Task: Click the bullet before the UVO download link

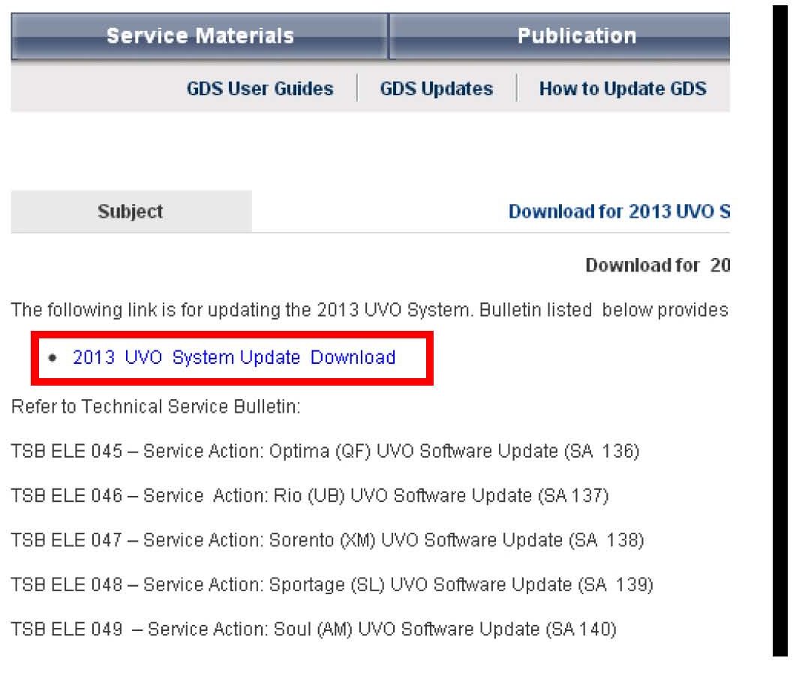Action: [52, 358]
